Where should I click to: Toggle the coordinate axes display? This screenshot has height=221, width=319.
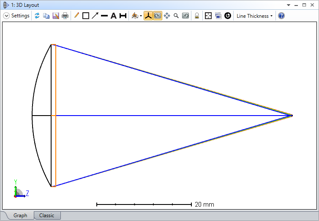click(x=148, y=16)
